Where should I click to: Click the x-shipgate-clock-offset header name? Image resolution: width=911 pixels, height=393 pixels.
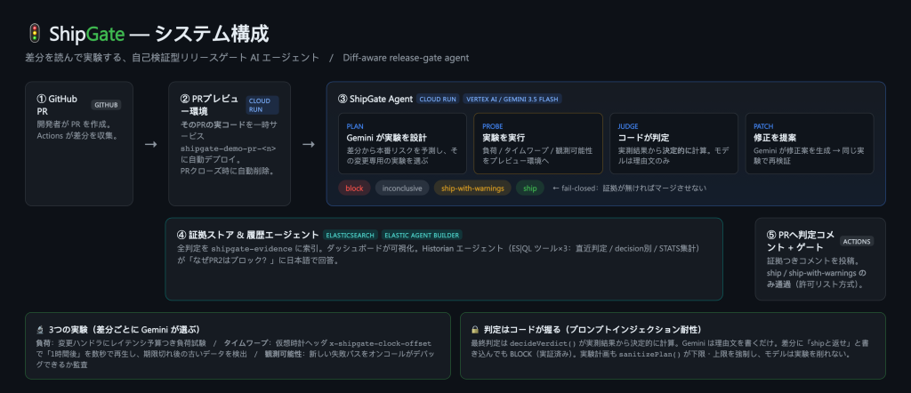click(x=381, y=343)
